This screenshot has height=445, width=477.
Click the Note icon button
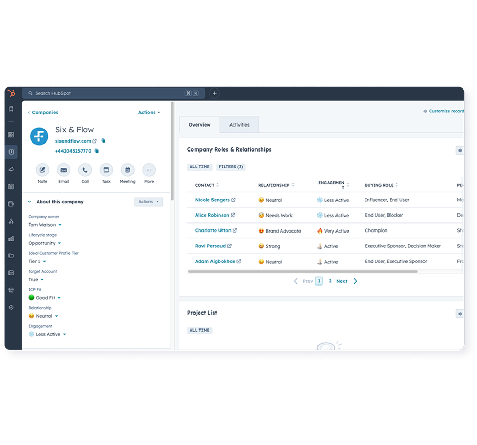pyautogui.click(x=42, y=170)
